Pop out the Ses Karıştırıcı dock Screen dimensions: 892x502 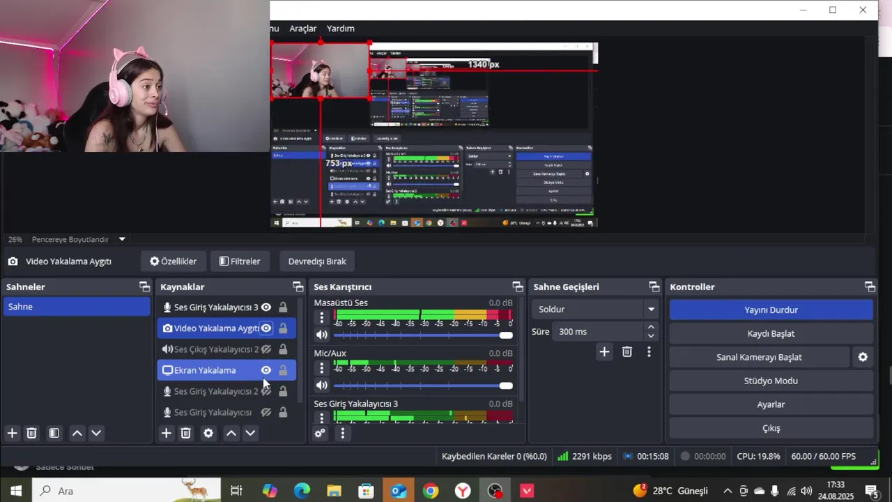(x=517, y=287)
